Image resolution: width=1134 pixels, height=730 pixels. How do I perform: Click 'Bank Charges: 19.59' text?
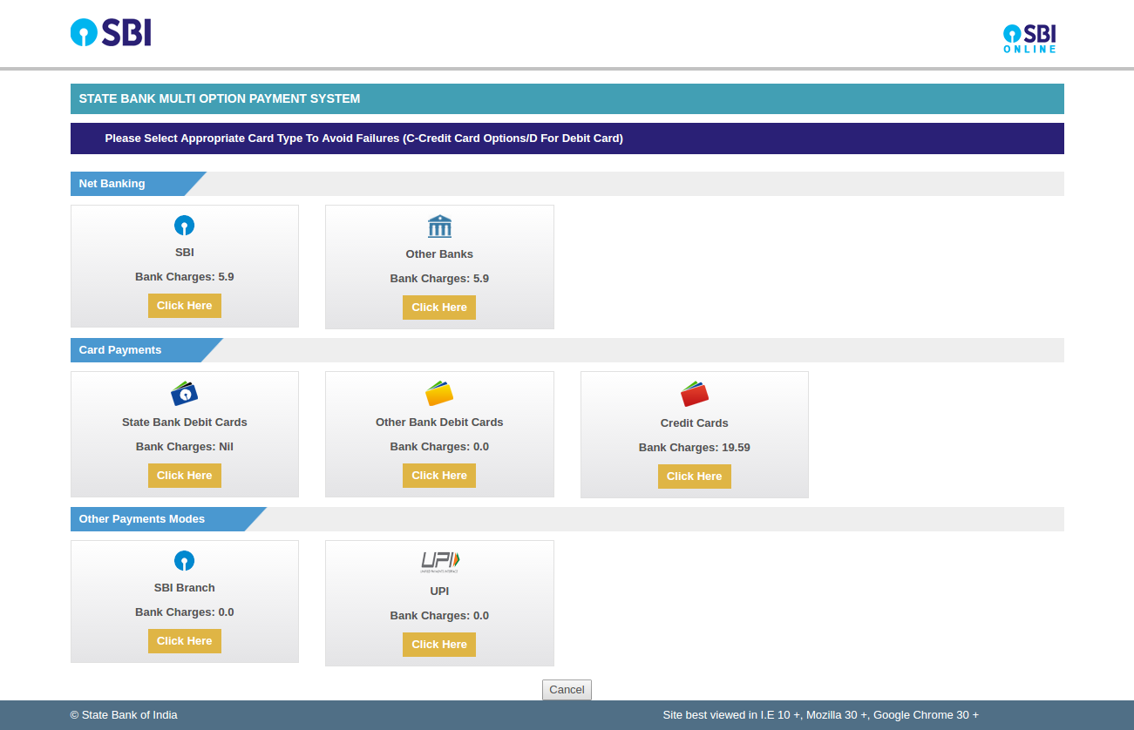pos(695,448)
